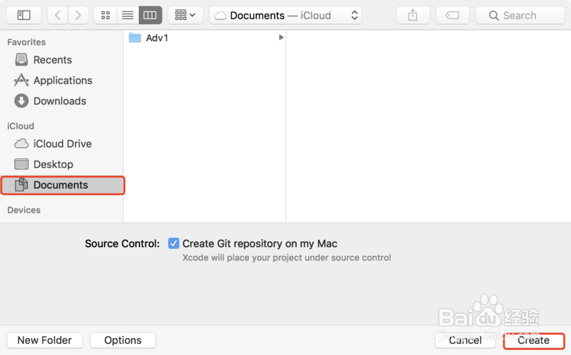Switch to icon grid view
571x355 pixels.
[106, 15]
